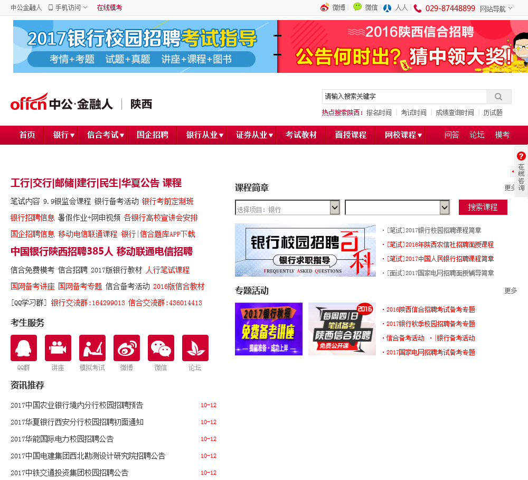This screenshot has width=528, height=480.
Task: Open 面授课程 in the navigation bar
Action: tap(351, 135)
